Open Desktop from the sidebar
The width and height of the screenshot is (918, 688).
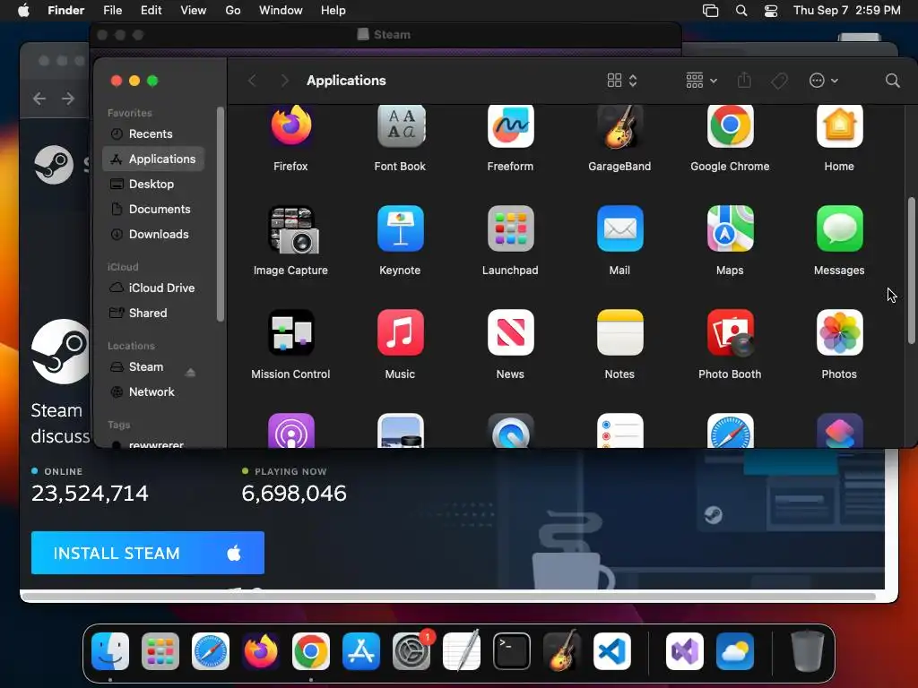pyautogui.click(x=153, y=185)
